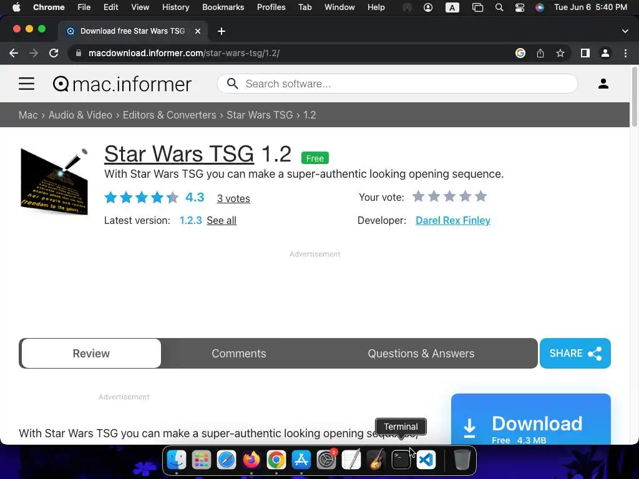Image resolution: width=639 pixels, height=479 pixels.
Task: Open the Star Wars TSG title link
Action: (179, 154)
